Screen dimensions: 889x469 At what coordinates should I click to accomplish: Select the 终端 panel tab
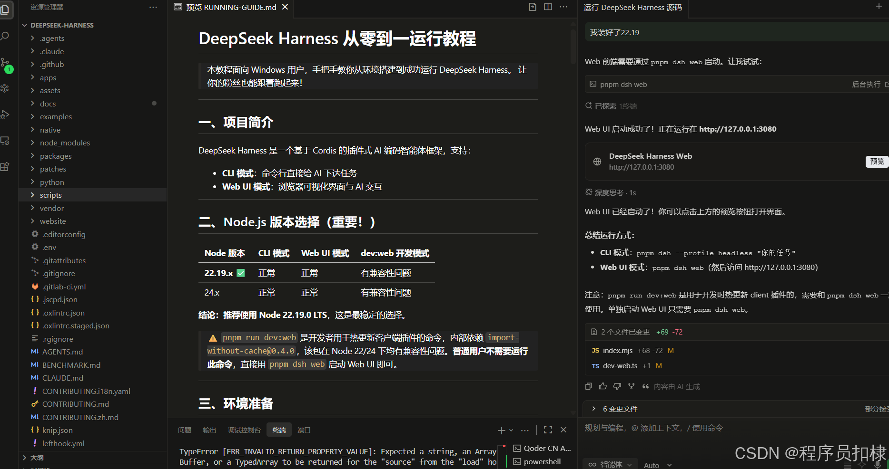[x=279, y=430]
